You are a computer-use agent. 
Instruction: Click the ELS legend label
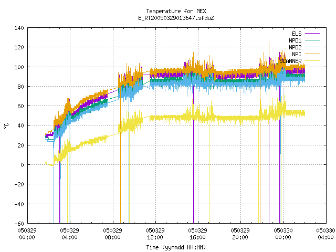[297, 34]
